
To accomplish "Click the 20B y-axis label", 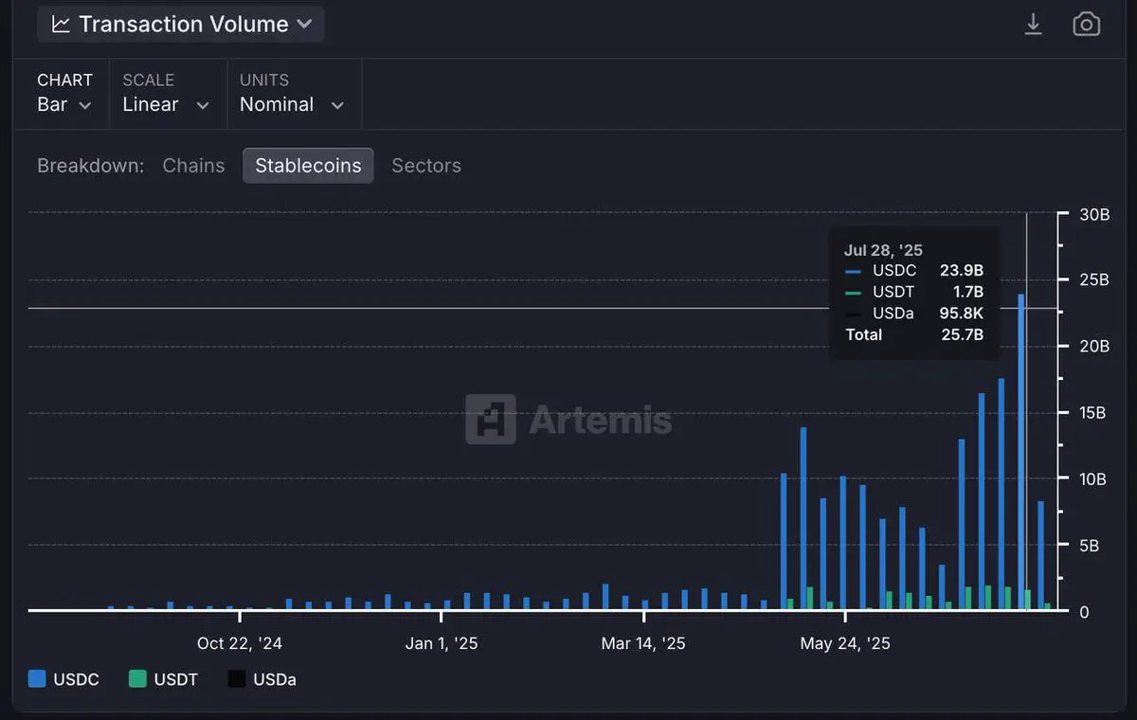I will 1094,347.
